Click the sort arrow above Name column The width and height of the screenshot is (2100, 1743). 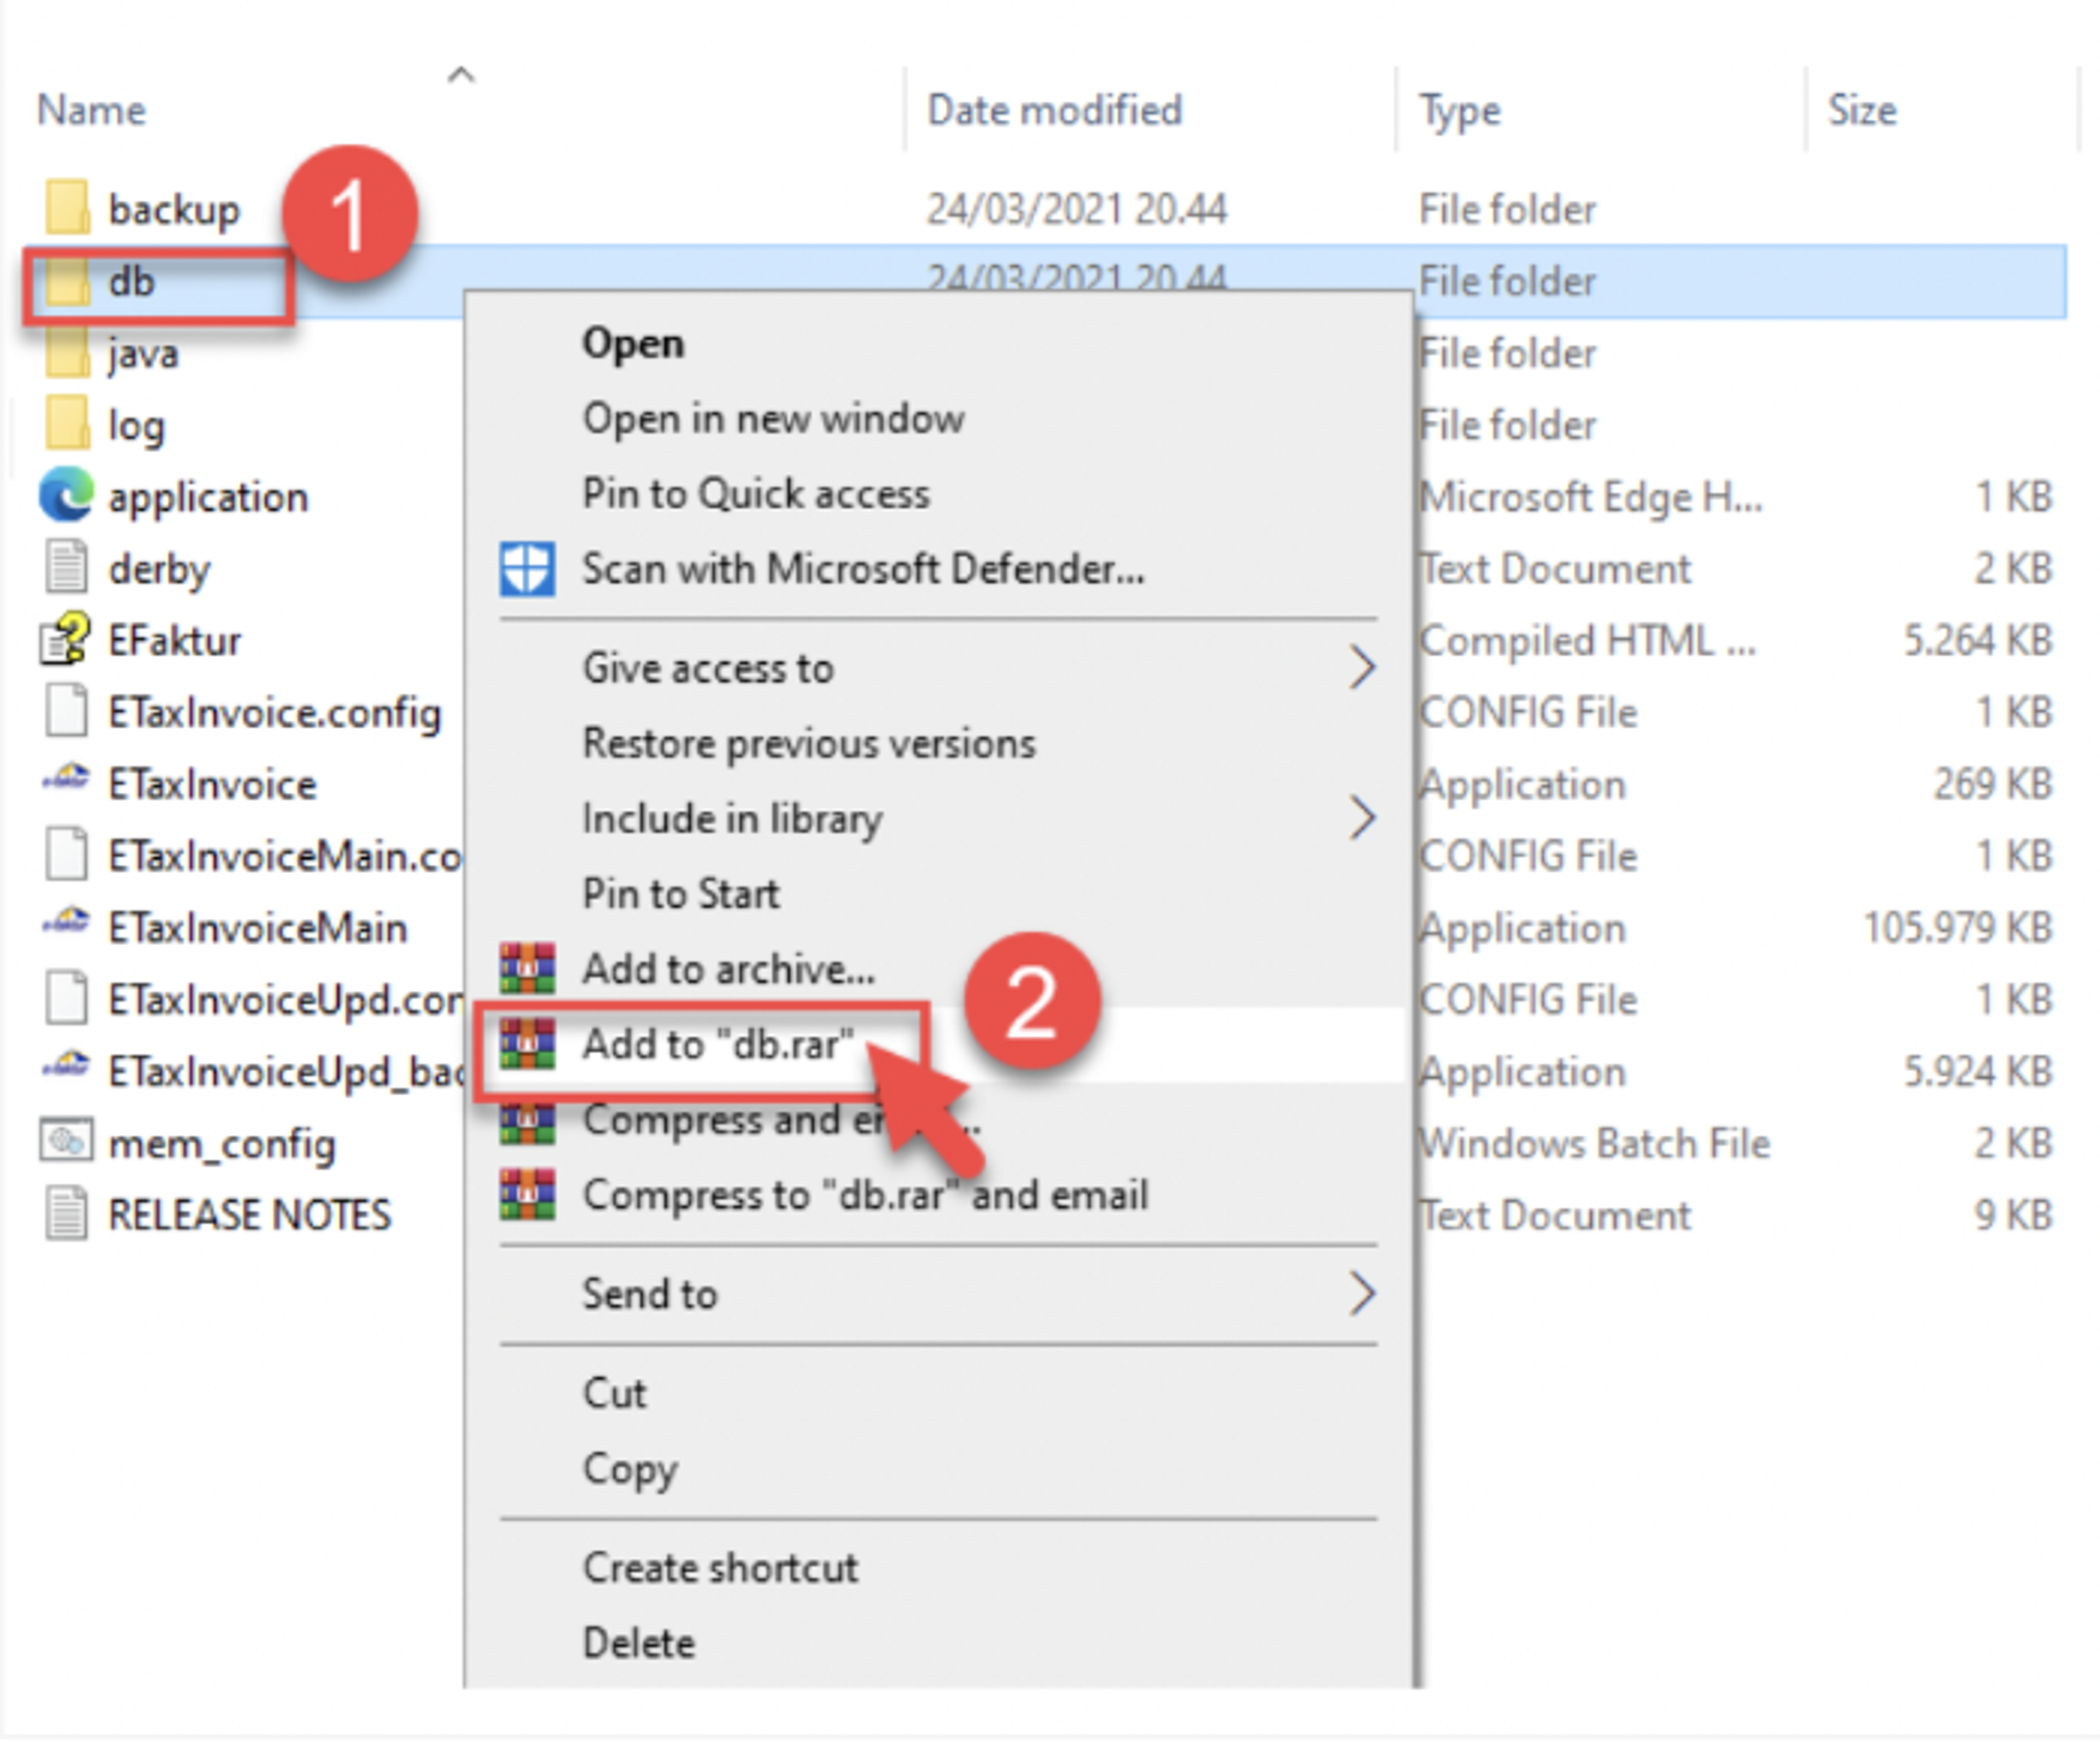coord(460,75)
